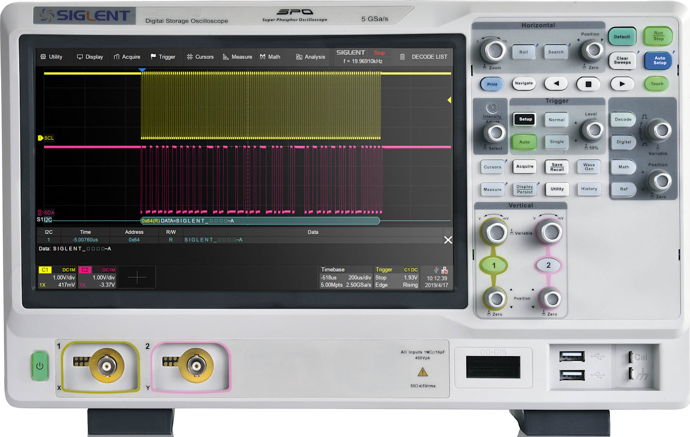690x437 pixels.
Task: Toggle Channel 1 on or off
Action: pos(494,265)
